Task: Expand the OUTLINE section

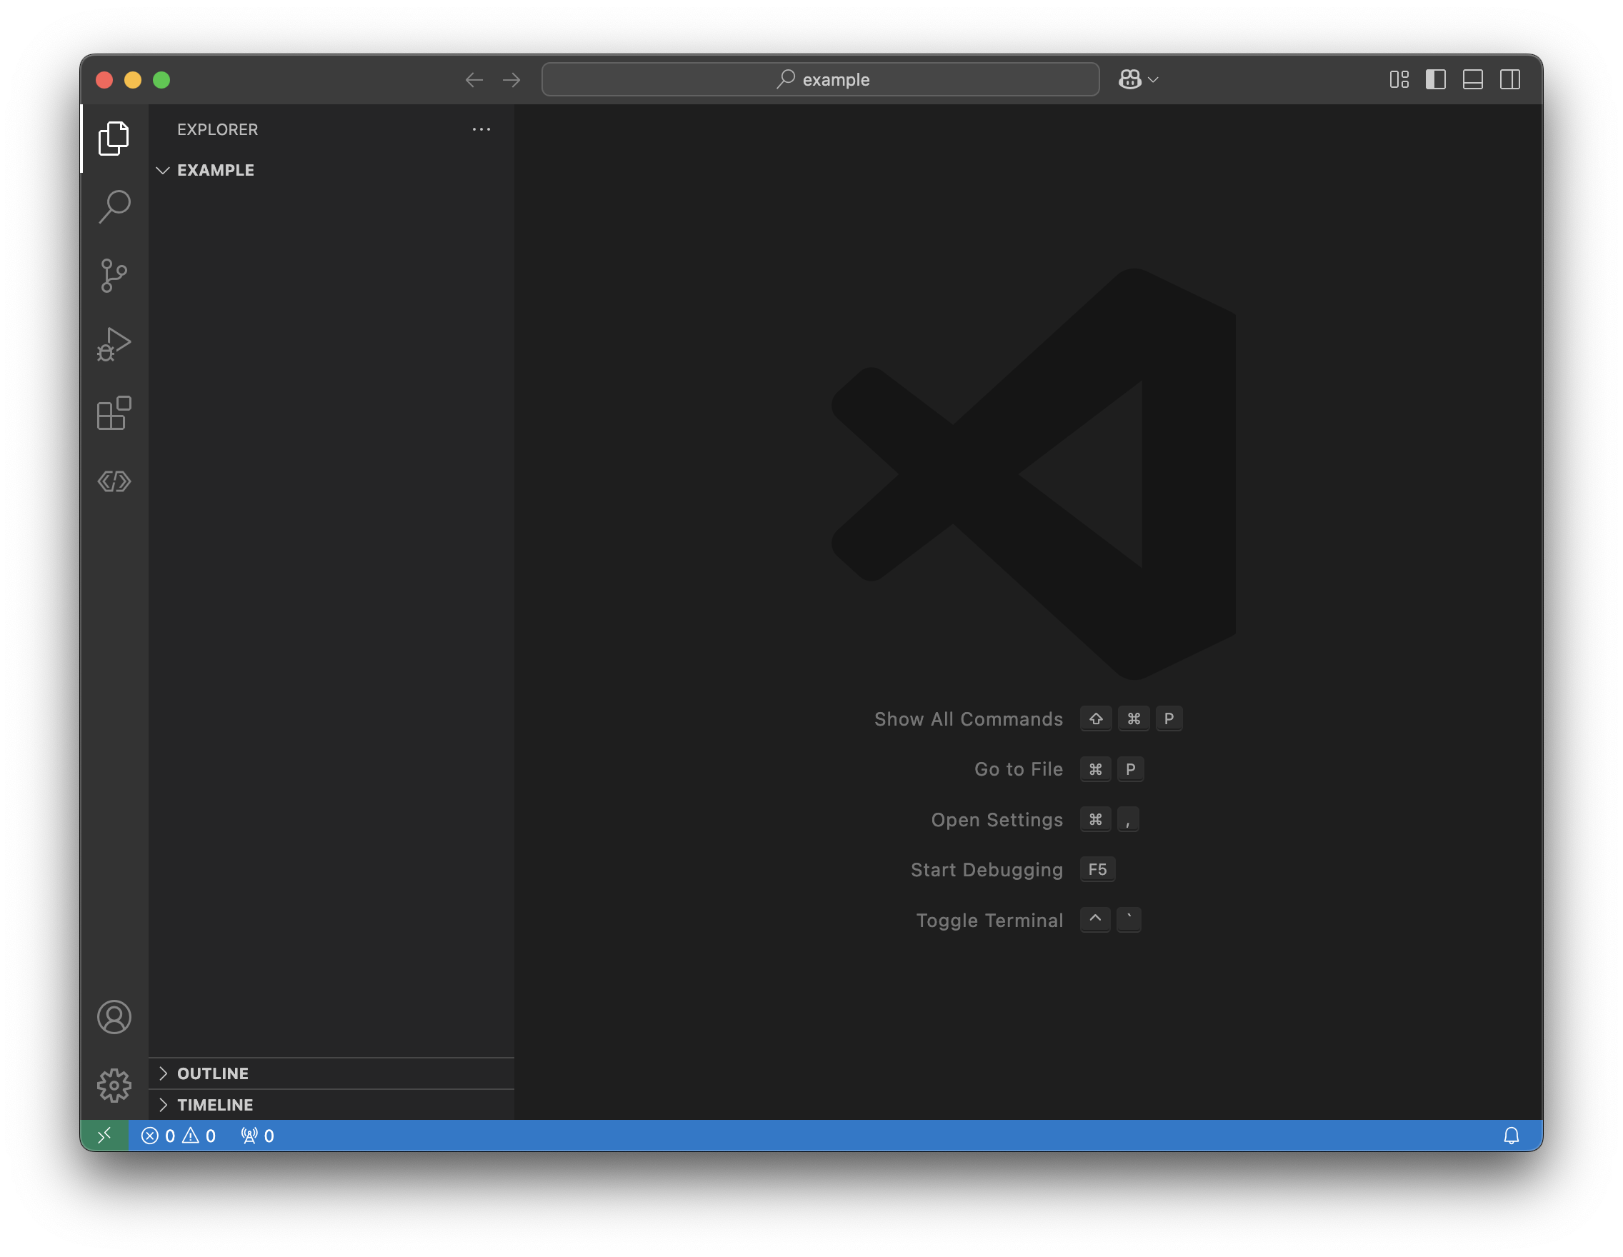Action: 331,1073
